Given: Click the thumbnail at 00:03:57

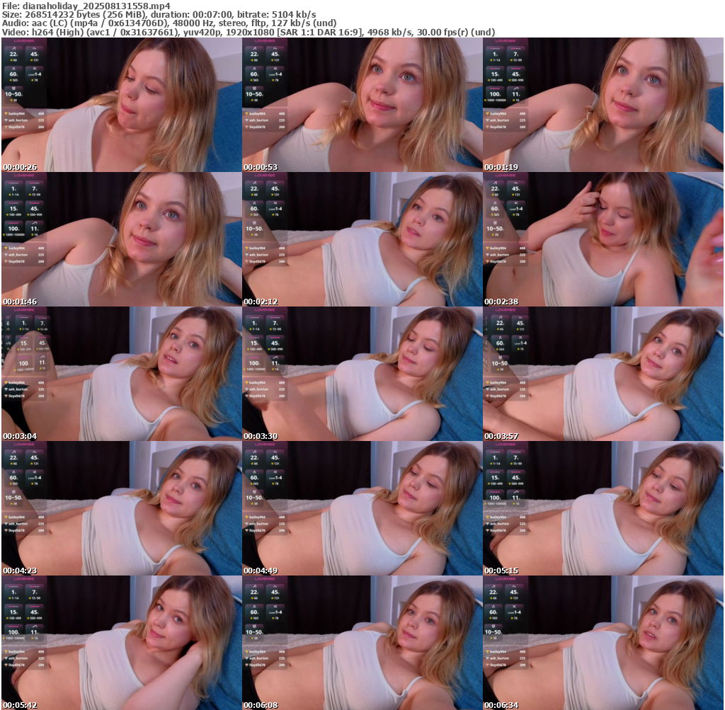Looking at the screenshot, I should point(603,374).
